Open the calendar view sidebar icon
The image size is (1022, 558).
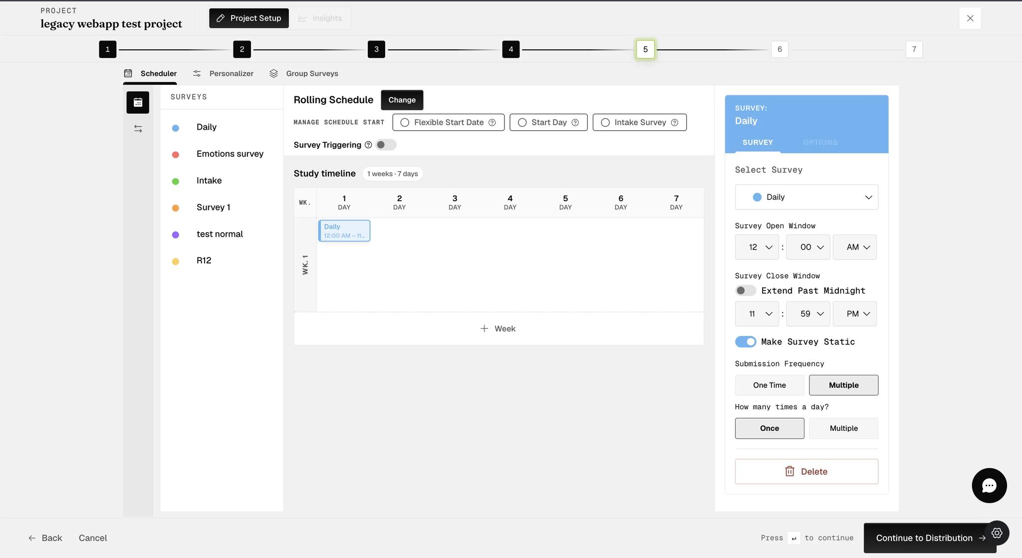138,102
